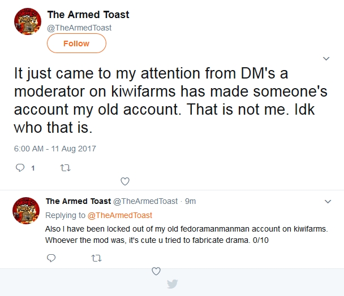This screenshot has width=344, height=296.
Task: Open the main tweet's chevron options menu
Action: (326, 59)
